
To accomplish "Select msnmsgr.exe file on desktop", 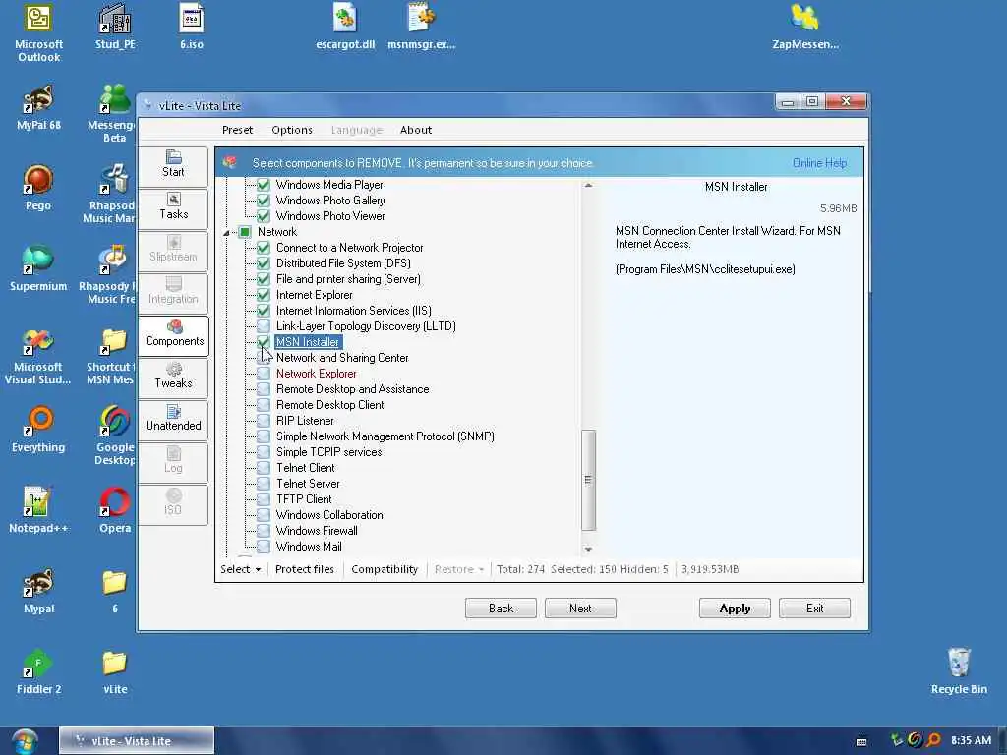I will click(421, 27).
